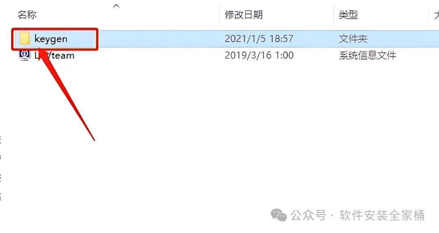Viewport: 439px width, 233px height.
Task: Sort files by the 修改日期 column header
Action: coord(243,15)
